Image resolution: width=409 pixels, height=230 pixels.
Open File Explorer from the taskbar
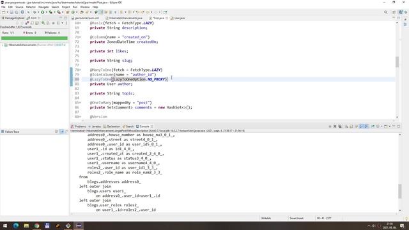(x=26, y=226)
